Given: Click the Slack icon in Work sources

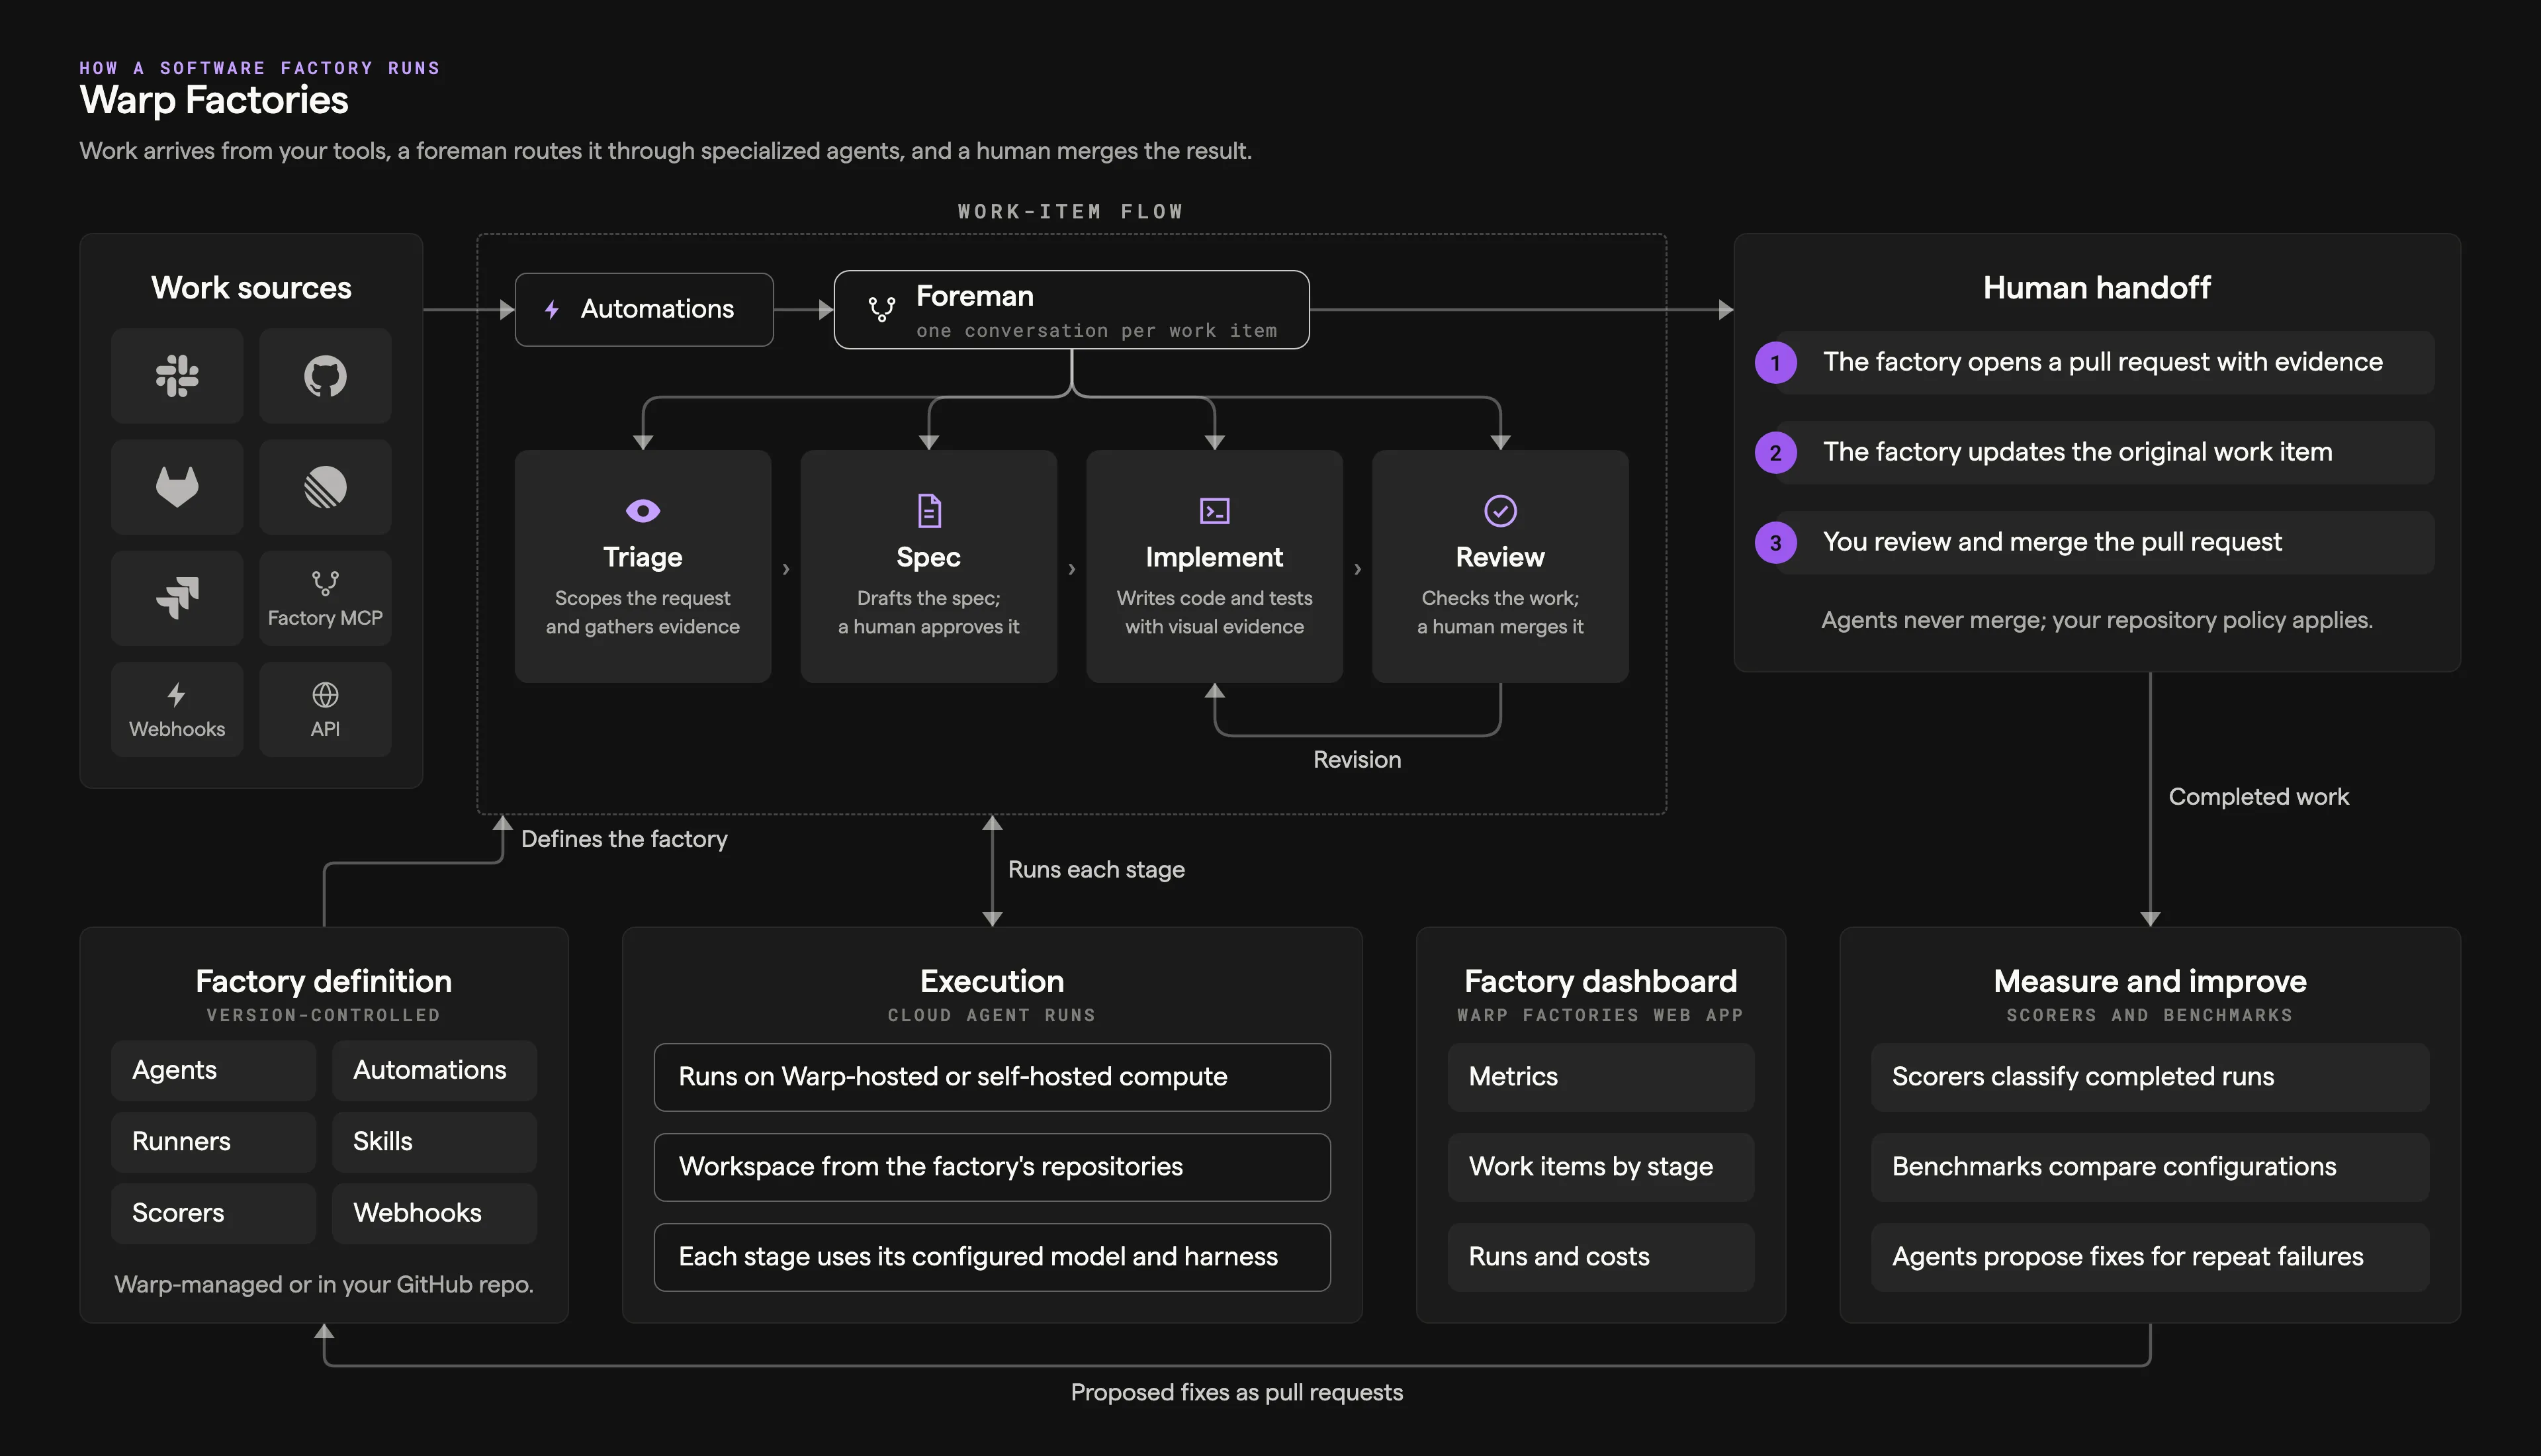Looking at the screenshot, I should pos(177,376).
